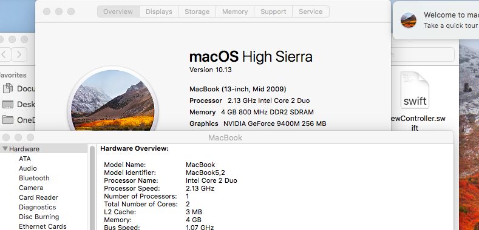This screenshot has height=230, width=479.
Task: Select Bluetooth in the Hardware list
Action: (x=34, y=178)
